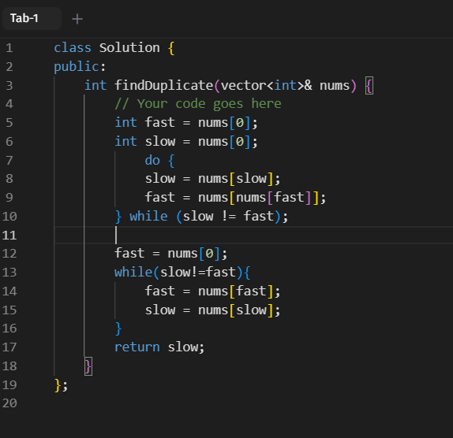
Task: Click 'while(slow!=fast){' on line 13
Action: click(182, 273)
